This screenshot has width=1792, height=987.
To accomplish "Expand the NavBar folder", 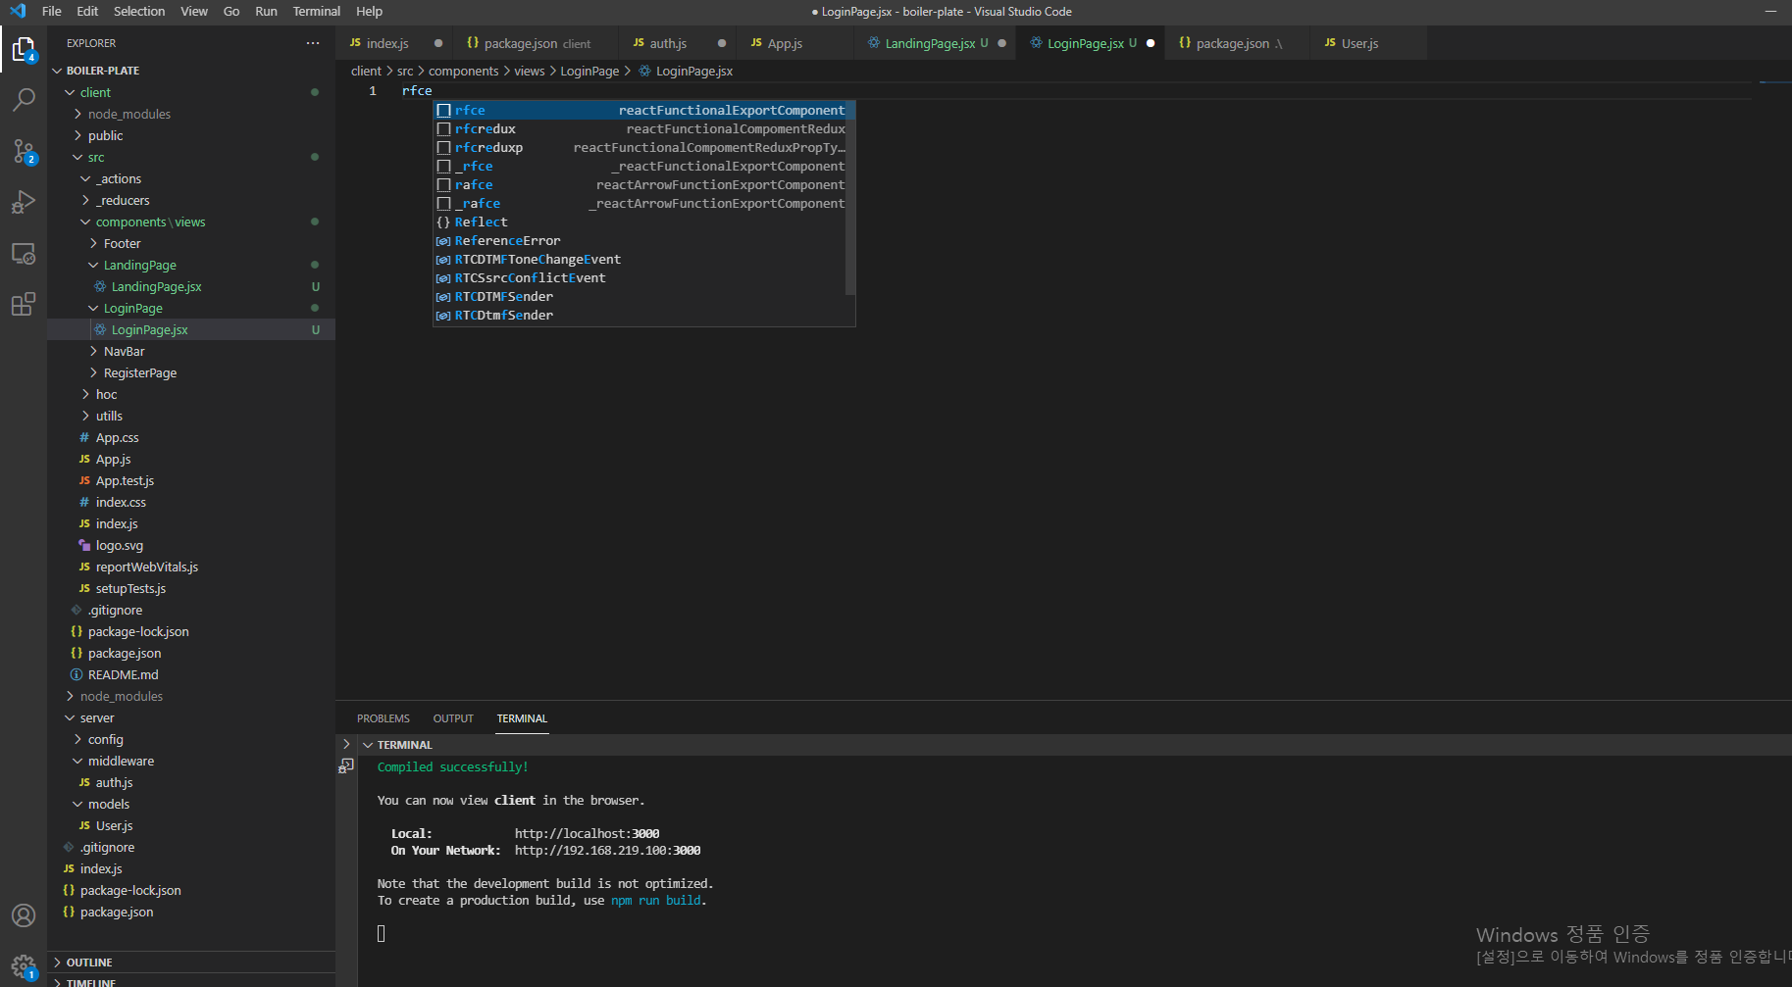I will (x=93, y=351).
